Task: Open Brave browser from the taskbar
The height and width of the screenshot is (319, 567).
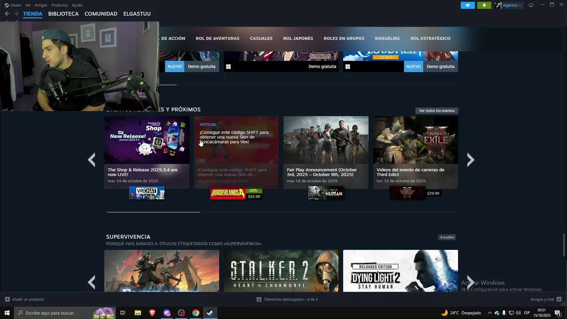Action: click(152, 313)
